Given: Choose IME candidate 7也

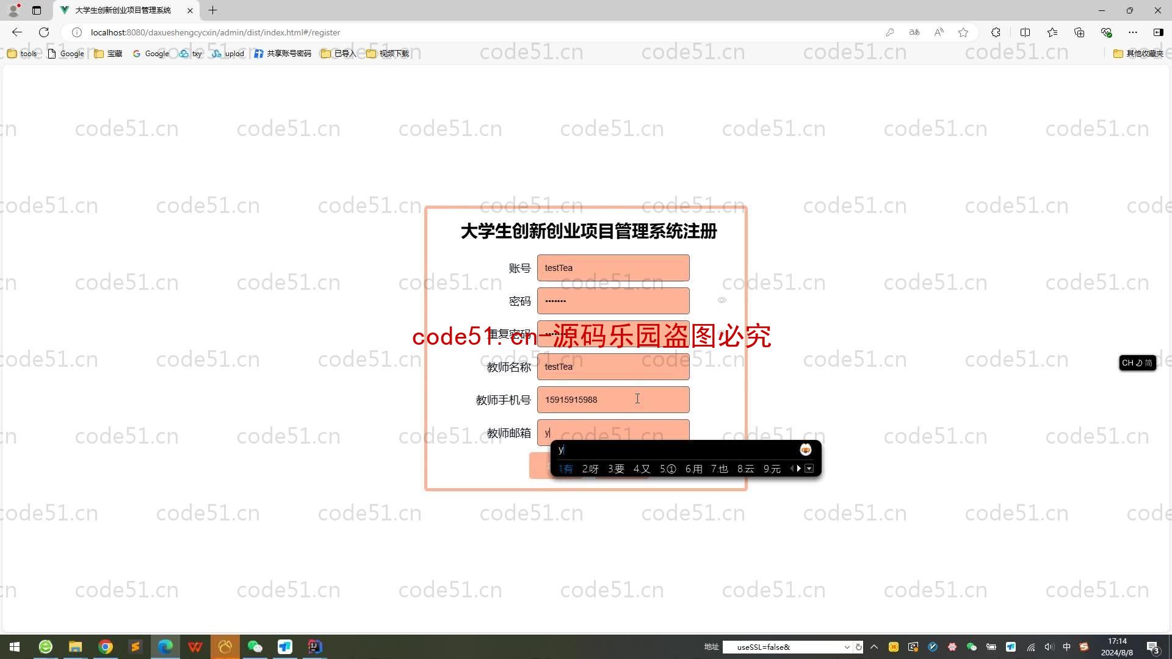Looking at the screenshot, I should tap(719, 469).
